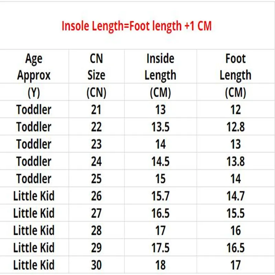Click the CN Size column header
This screenshot has width=275, height=275.
96,75
